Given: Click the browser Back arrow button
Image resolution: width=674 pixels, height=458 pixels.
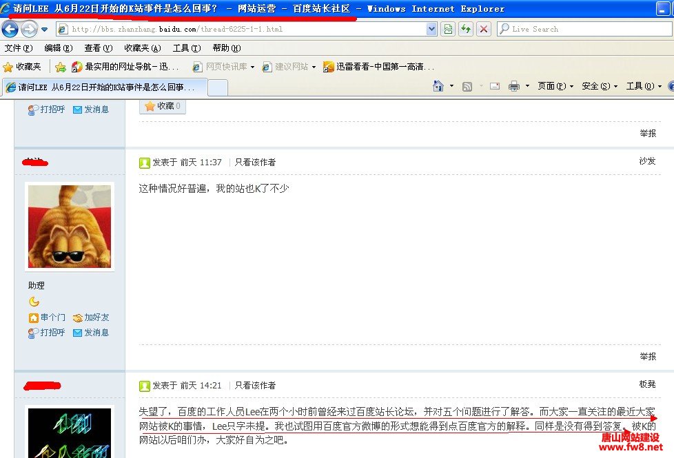Looking at the screenshot, I should point(10,30).
